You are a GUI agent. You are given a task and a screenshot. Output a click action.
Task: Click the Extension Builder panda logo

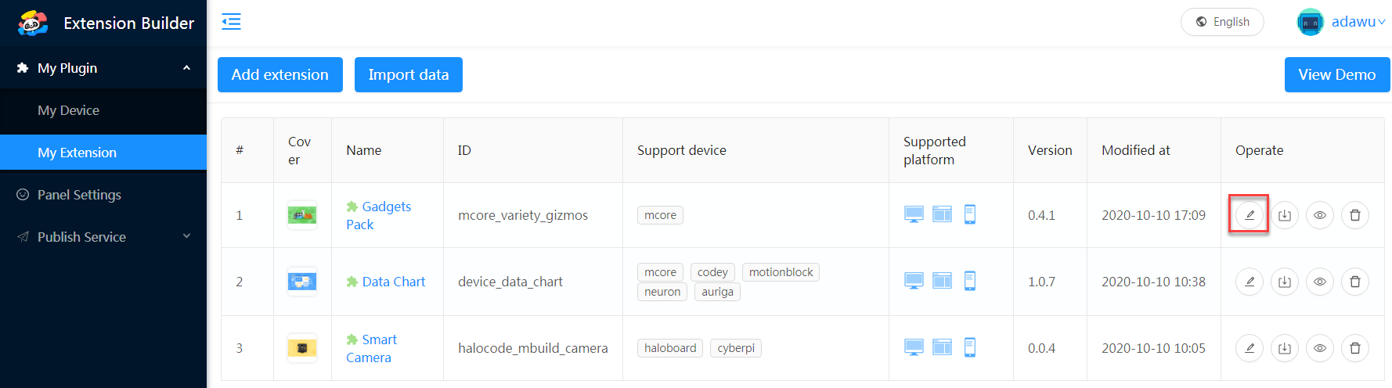click(x=33, y=23)
